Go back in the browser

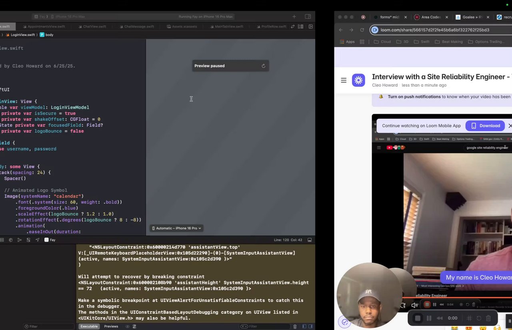pos(341,30)
